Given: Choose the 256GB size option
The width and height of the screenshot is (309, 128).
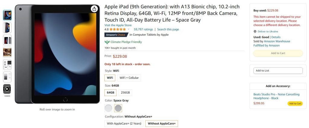Looking at the screenshot, I should 125,93.
